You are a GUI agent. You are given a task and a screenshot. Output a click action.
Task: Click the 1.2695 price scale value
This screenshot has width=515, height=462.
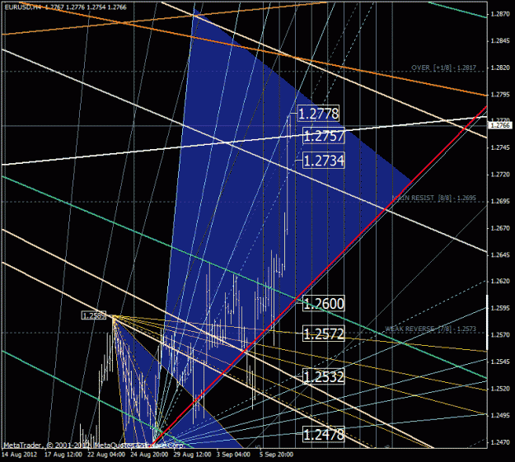pyautogui.click(x=500, y=201)
